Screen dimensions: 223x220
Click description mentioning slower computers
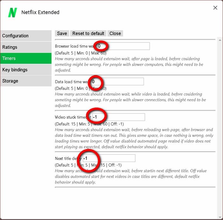pyautogui.click(x=129, y=64)
